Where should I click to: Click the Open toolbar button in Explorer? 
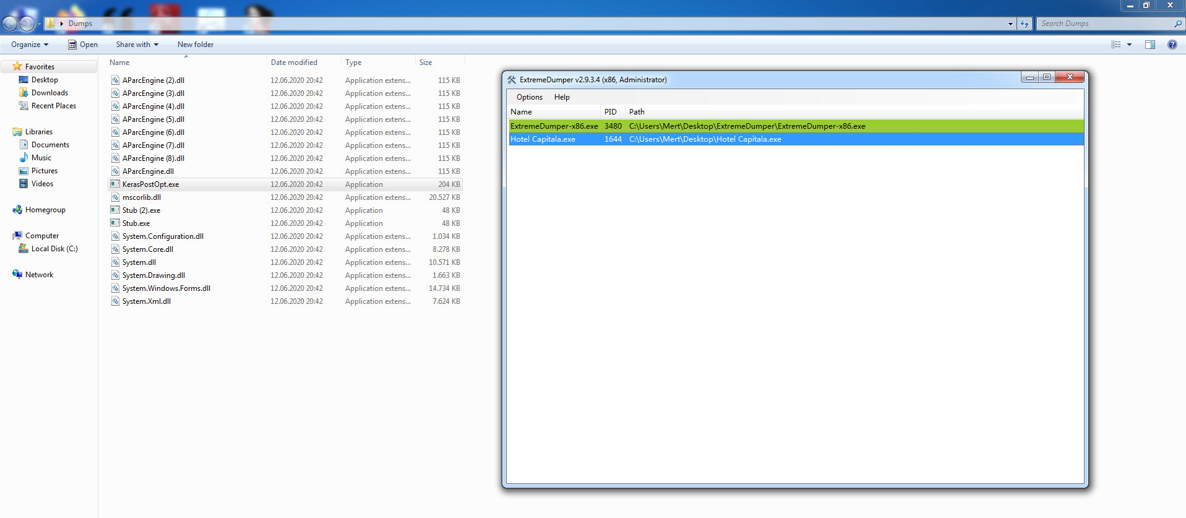click(83, 45)
